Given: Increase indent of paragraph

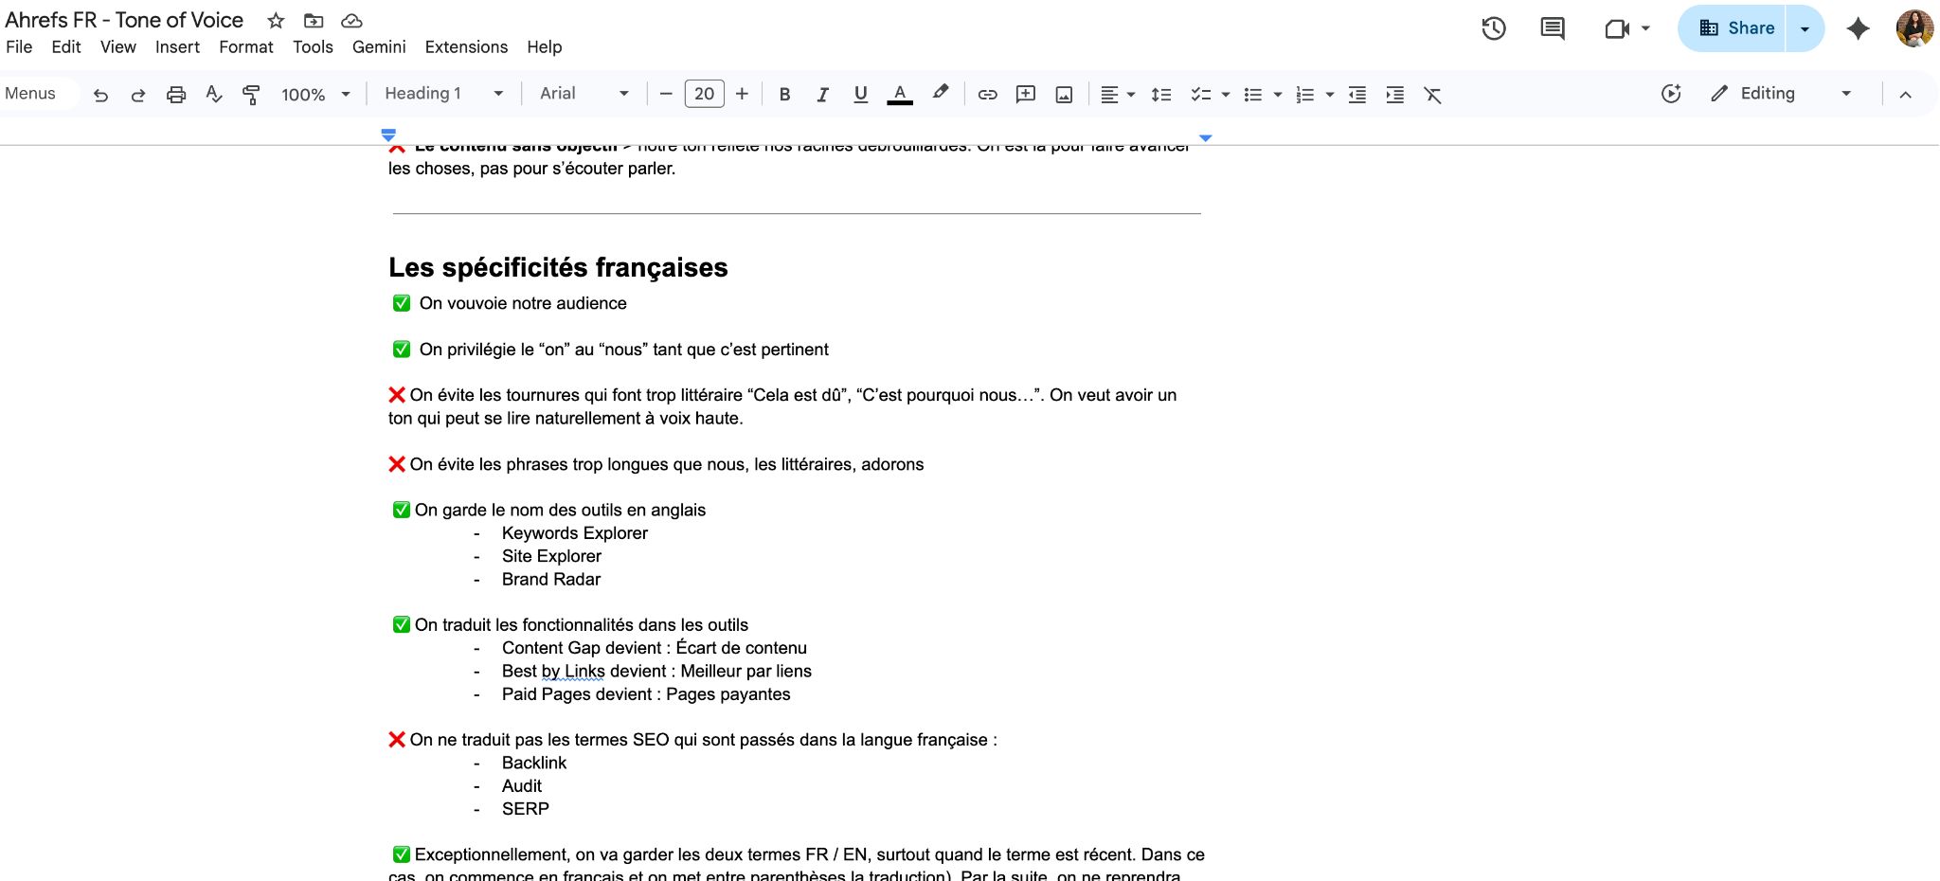Looking at the screenshot, I should pos(1394,95).
